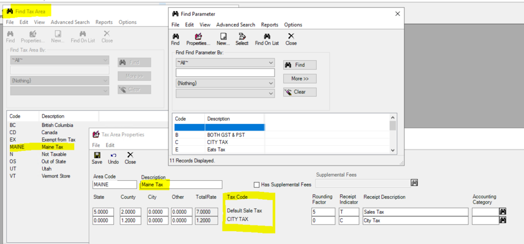This screenshot has height=244, width=524.
Task: Click More >> button in Find Tax Area
Action: [134, 76]
